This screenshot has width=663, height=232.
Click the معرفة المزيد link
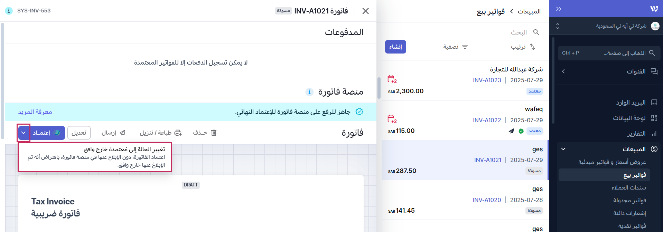[35, 112]
